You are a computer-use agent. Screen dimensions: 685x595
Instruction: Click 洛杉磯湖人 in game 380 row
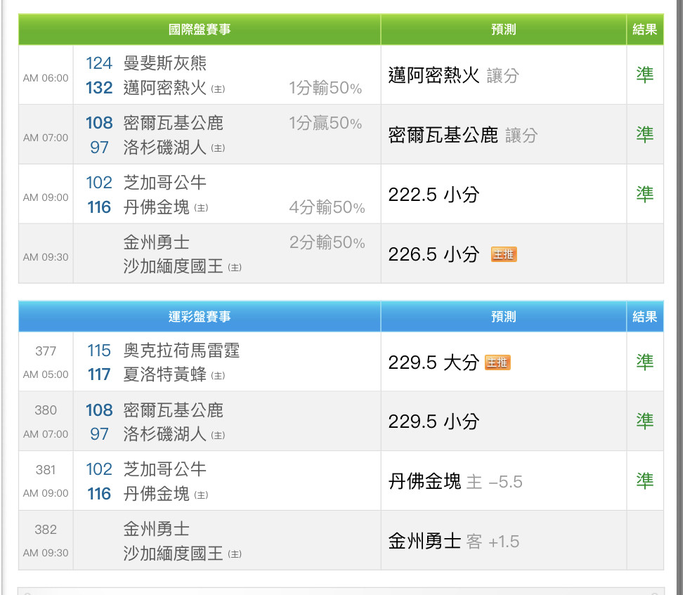coord(164,434)
